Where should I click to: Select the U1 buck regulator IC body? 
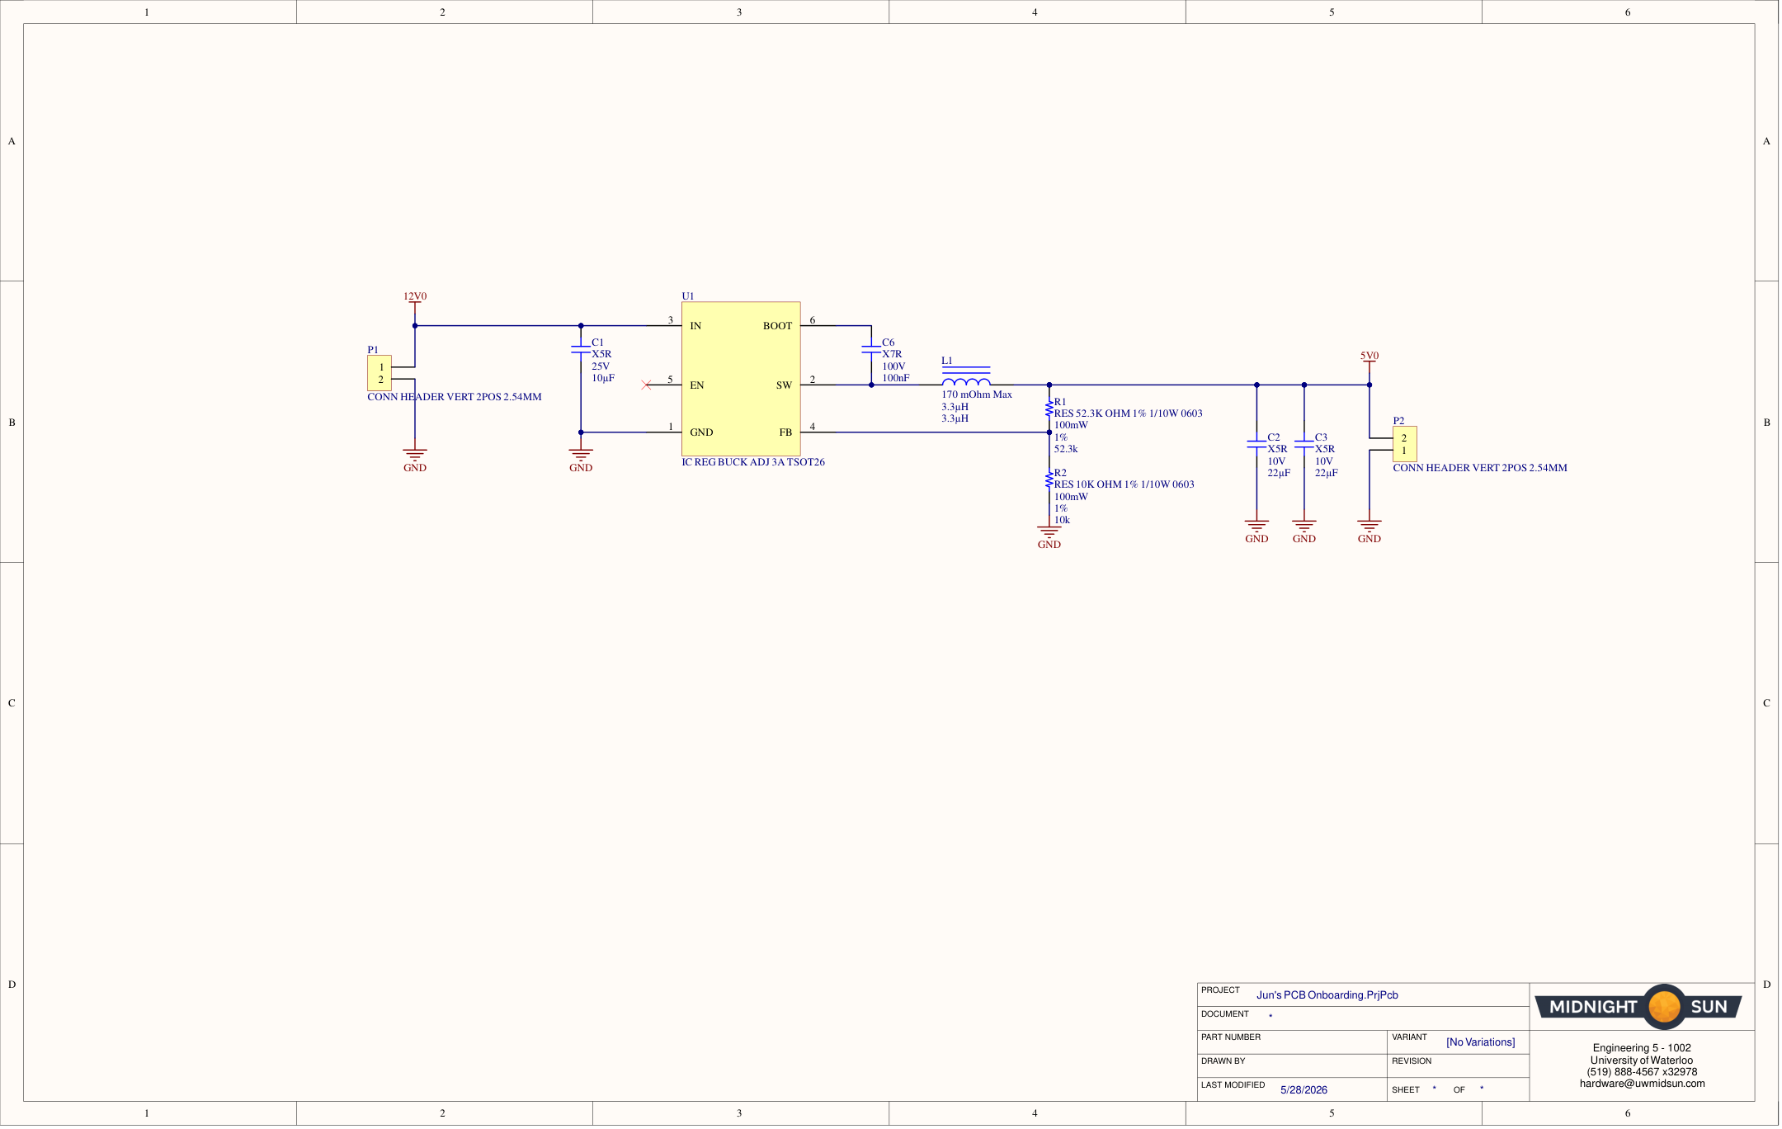coord(742,379)
